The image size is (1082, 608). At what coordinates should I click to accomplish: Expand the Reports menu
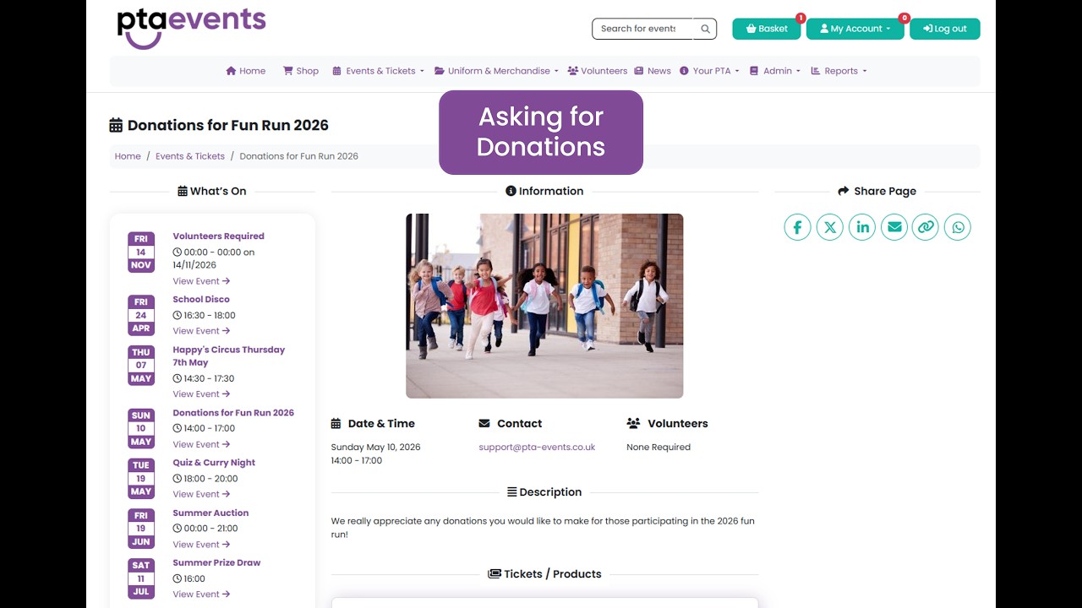click(839, 71)
